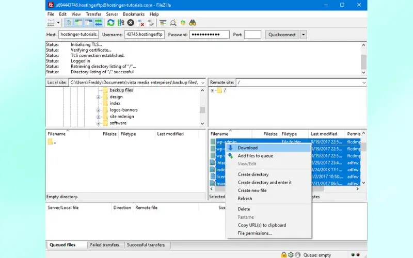Open the View menu
This screenshot has height=258, width=413.
tap(76, 14)
